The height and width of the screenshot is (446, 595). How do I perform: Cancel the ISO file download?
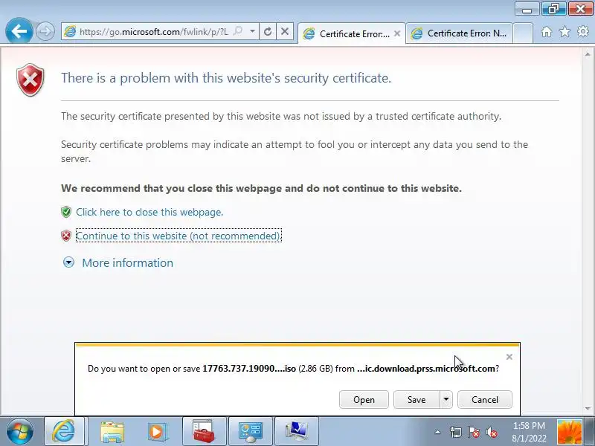coord(485,400)
